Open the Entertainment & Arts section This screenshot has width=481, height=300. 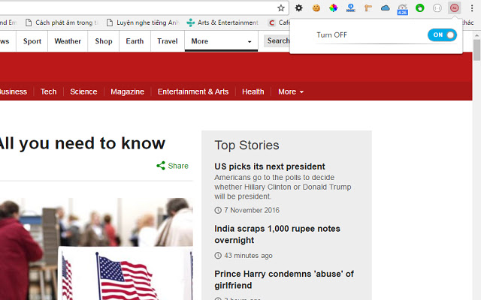click(x=192, y=91)
